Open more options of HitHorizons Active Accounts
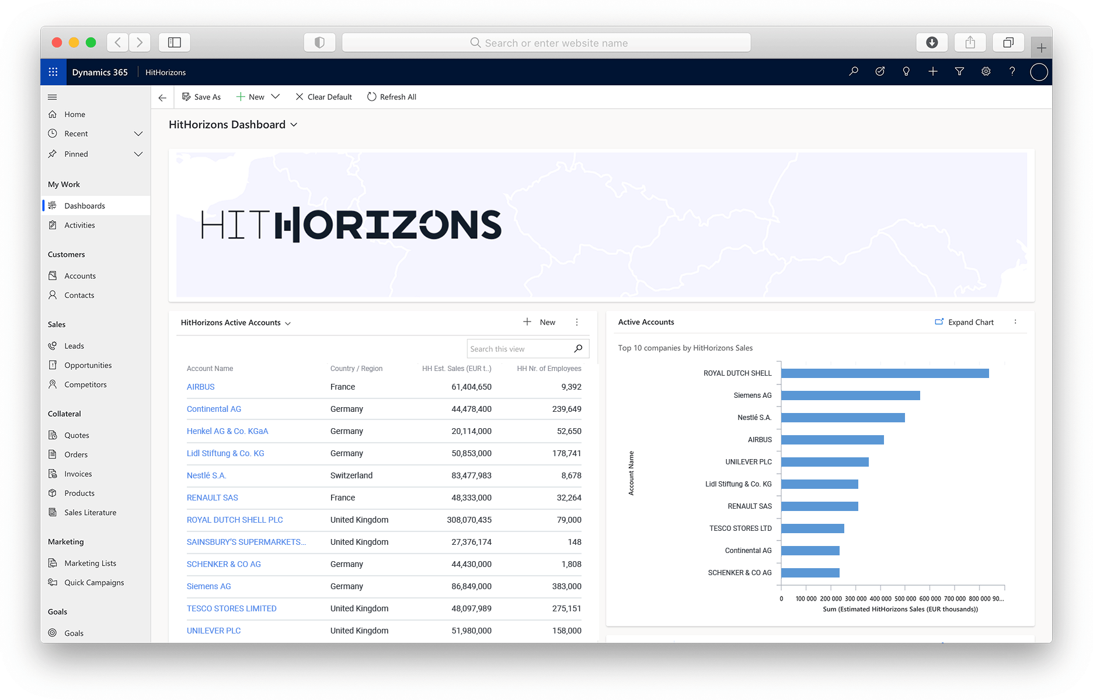Screen dimensions: 1093x700 577,322
